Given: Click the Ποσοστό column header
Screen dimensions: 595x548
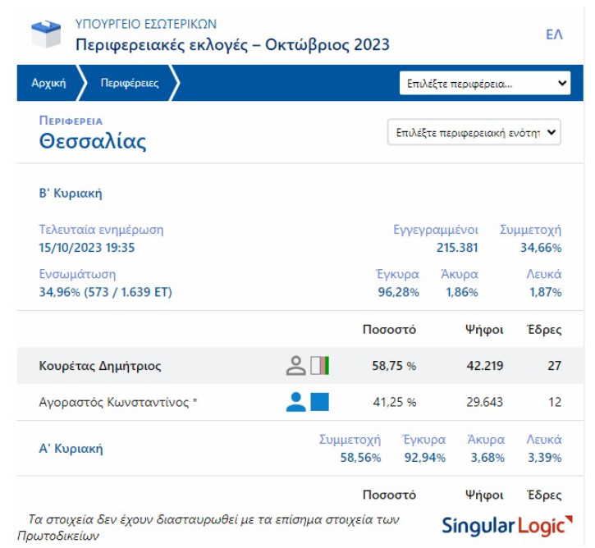Looking at the screenshot, I should 389,330.
